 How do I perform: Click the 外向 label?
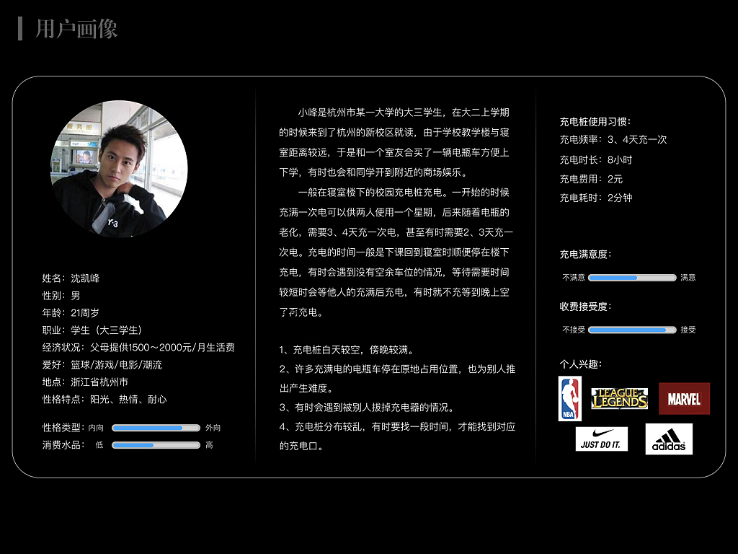[x=213, y=428]
